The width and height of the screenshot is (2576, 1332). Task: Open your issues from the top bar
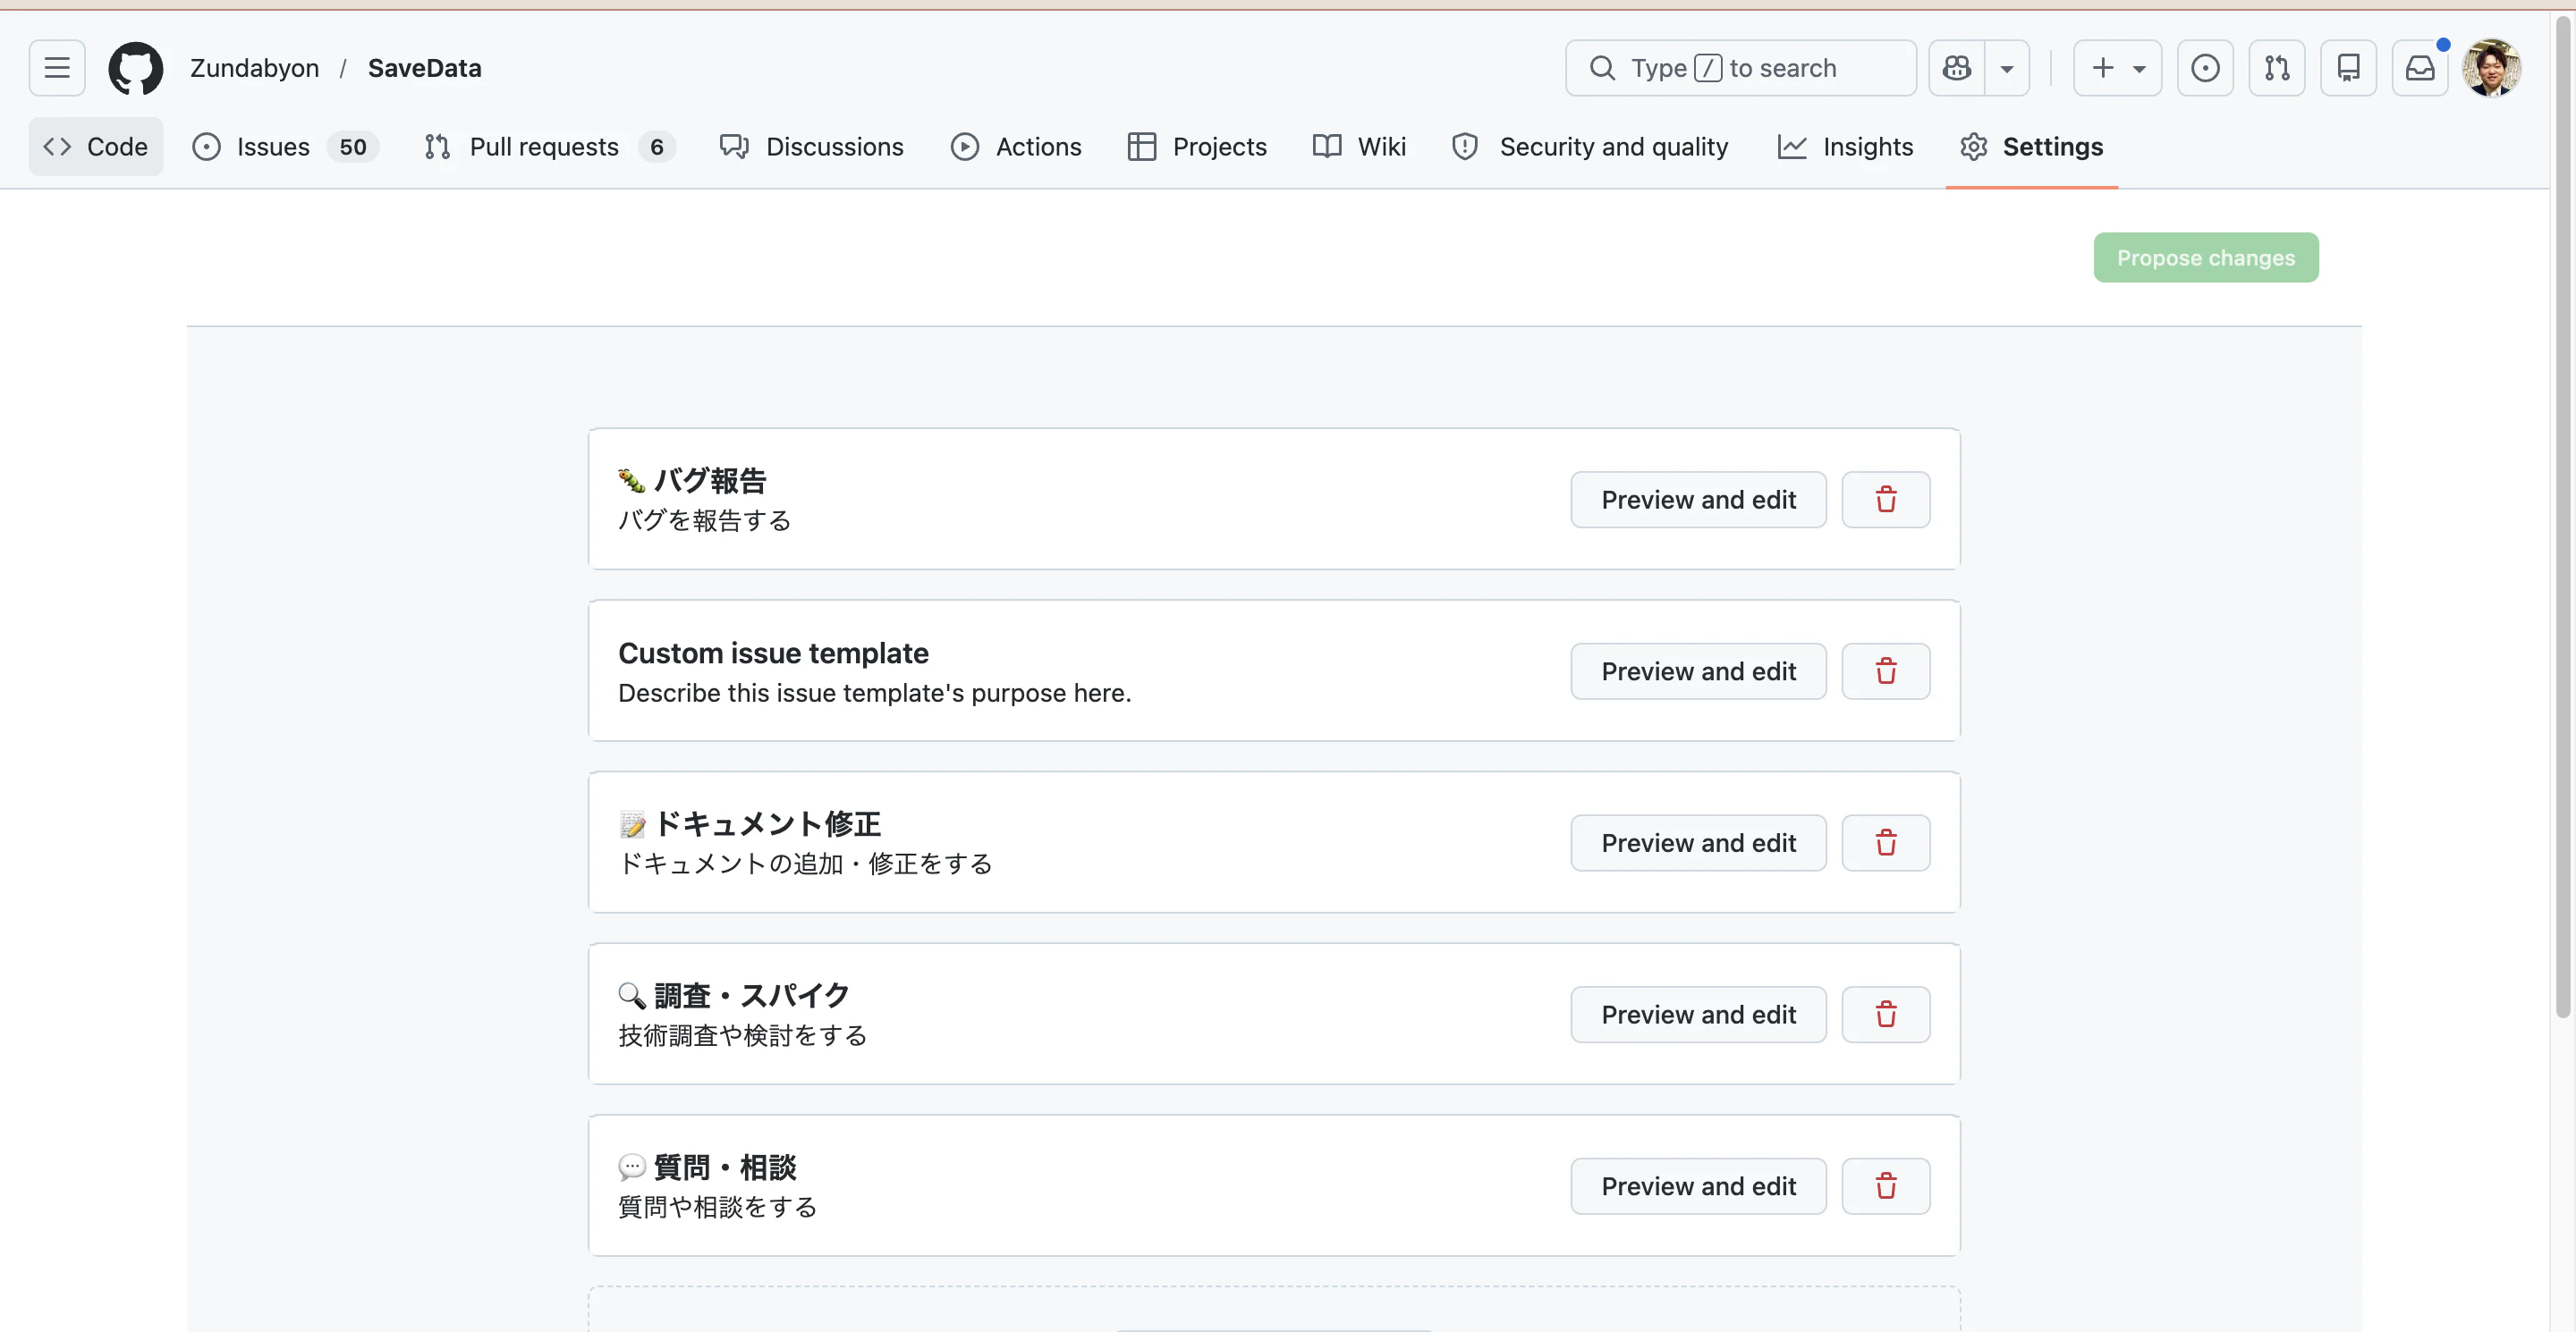[x=2205, y=67]
